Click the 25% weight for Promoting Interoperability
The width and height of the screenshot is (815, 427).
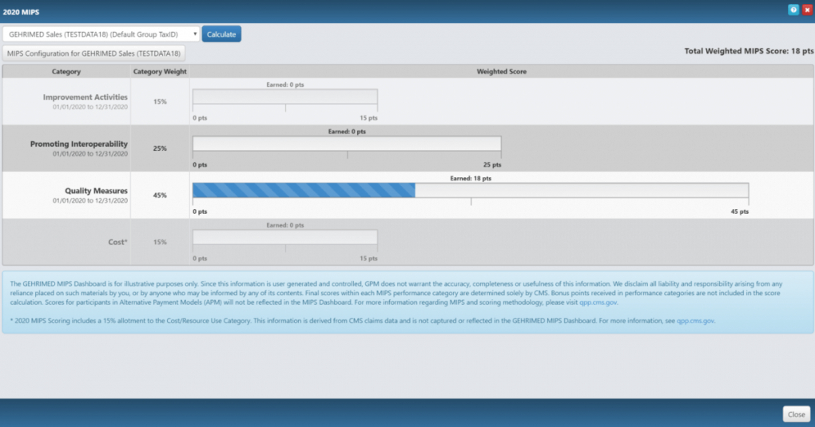160,148
